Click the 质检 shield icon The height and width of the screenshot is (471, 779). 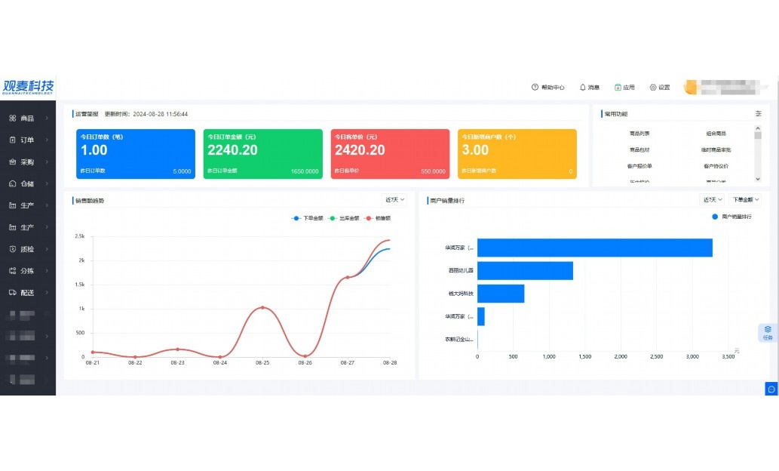[13, 249]
